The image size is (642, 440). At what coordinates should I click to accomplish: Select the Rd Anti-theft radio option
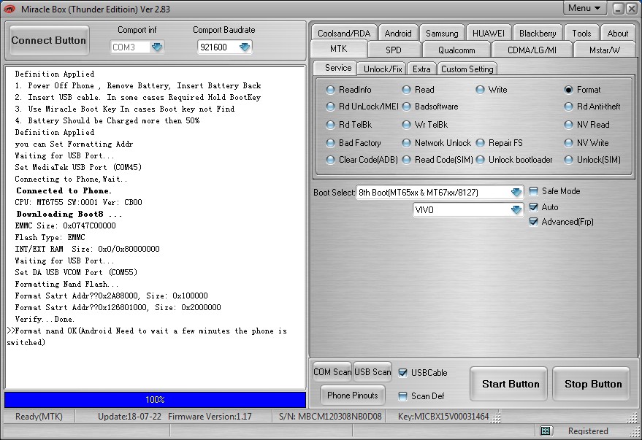click(x=568, y=107)
